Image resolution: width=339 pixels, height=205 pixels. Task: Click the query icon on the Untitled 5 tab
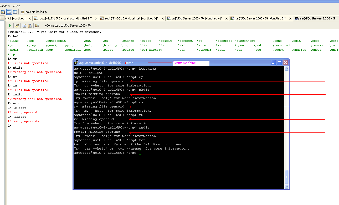click(x=233, y=18)
